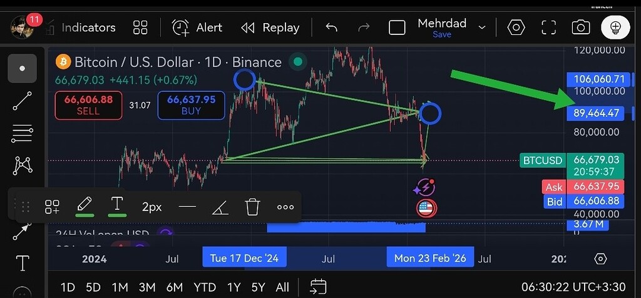This screenshot has height=298, width=641.
Task: Click the bitcoin logo icon
Action: point(63,62)
